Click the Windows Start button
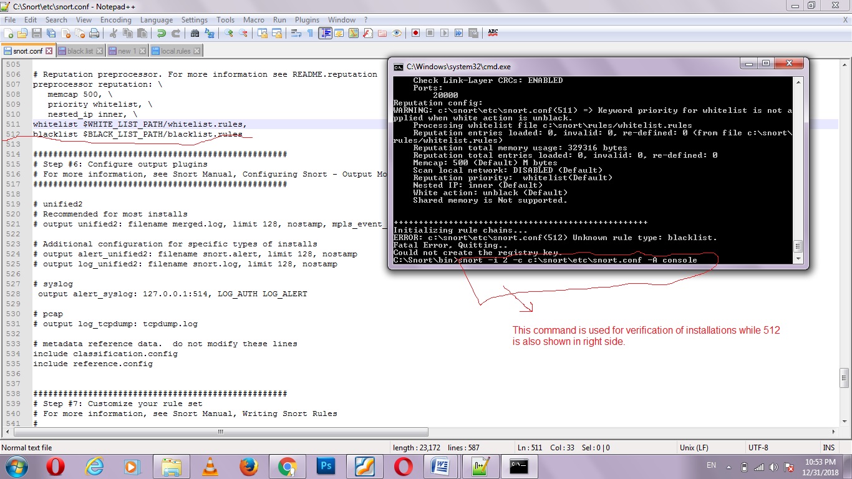Viewport: 852px width, 479px height. pyautogui.click(x=16, y=467)
